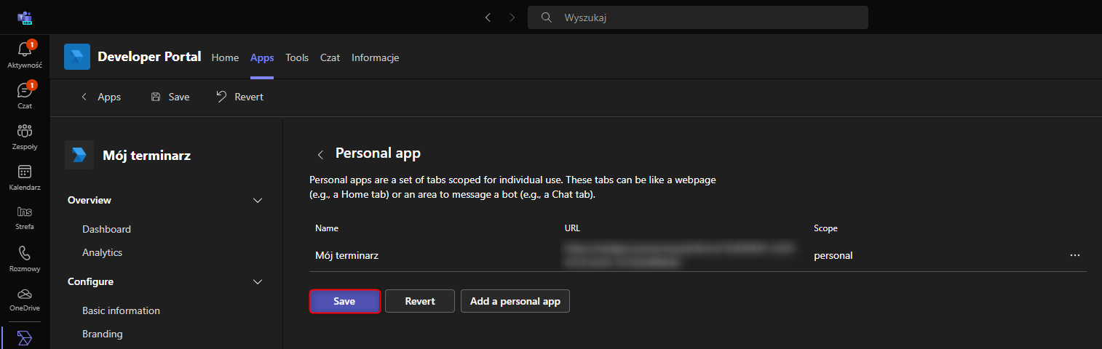Go to Zespoły teams view
The width and height of the screenshot is (1102, 349).
pyautogui.click(x=24, y=136)
